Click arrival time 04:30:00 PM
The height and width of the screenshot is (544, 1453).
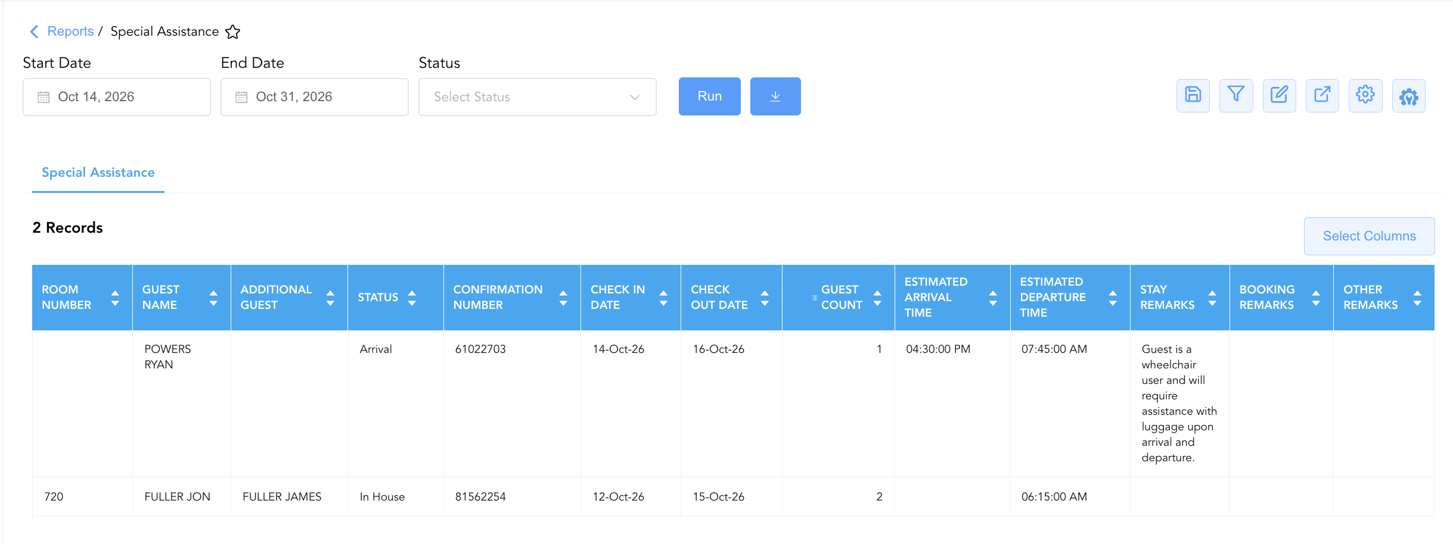pos(938,349)
